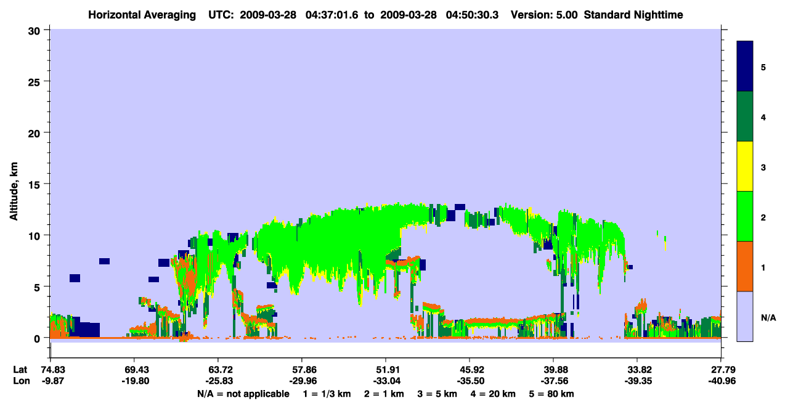The width and height of the screenshot is (801, 411).
Task: Click longitude value -35.50
Action: (x=470, y=381)
